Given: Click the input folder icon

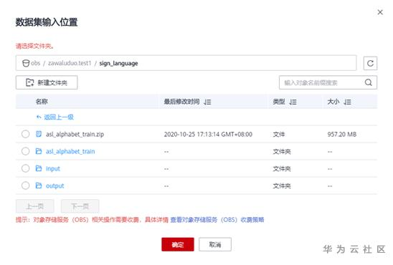Looking at the screenshot, I should tap(39, 168).
